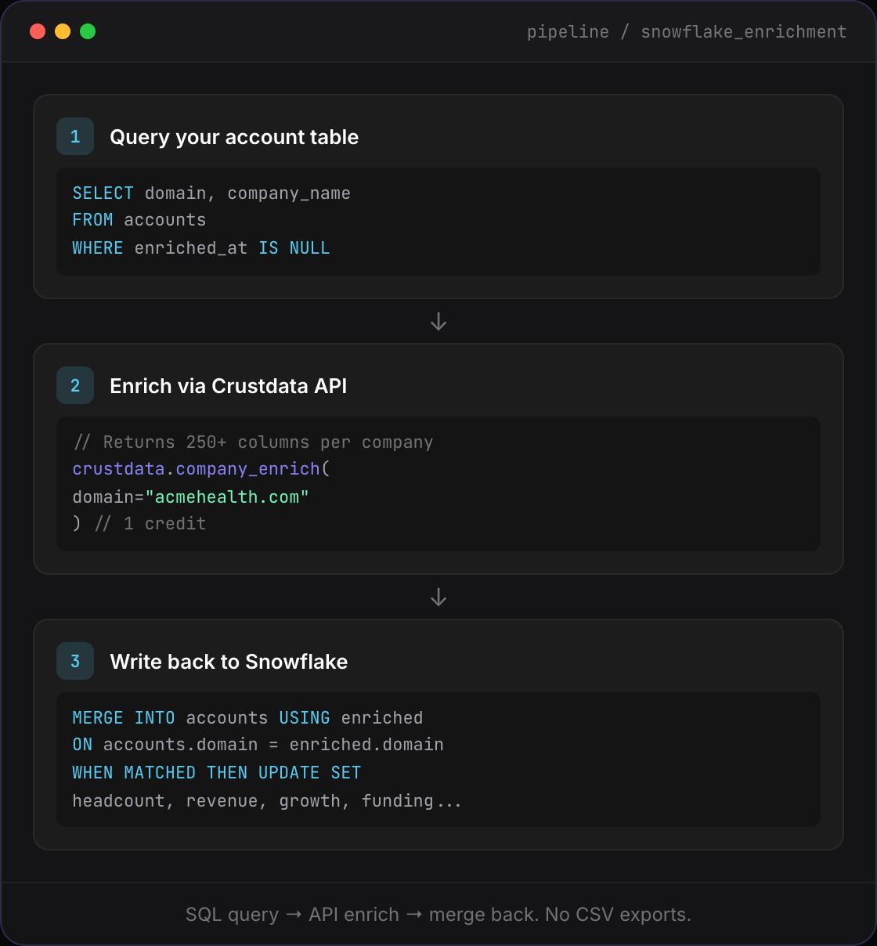
Task: Click the step 2 number badge
Action: tap(75, 385)
